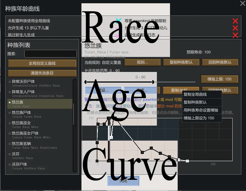The width and height of the screenshot is (246, 191).
Task: Choose 复制全局曲线 from the popup menu
Action: 195,95
